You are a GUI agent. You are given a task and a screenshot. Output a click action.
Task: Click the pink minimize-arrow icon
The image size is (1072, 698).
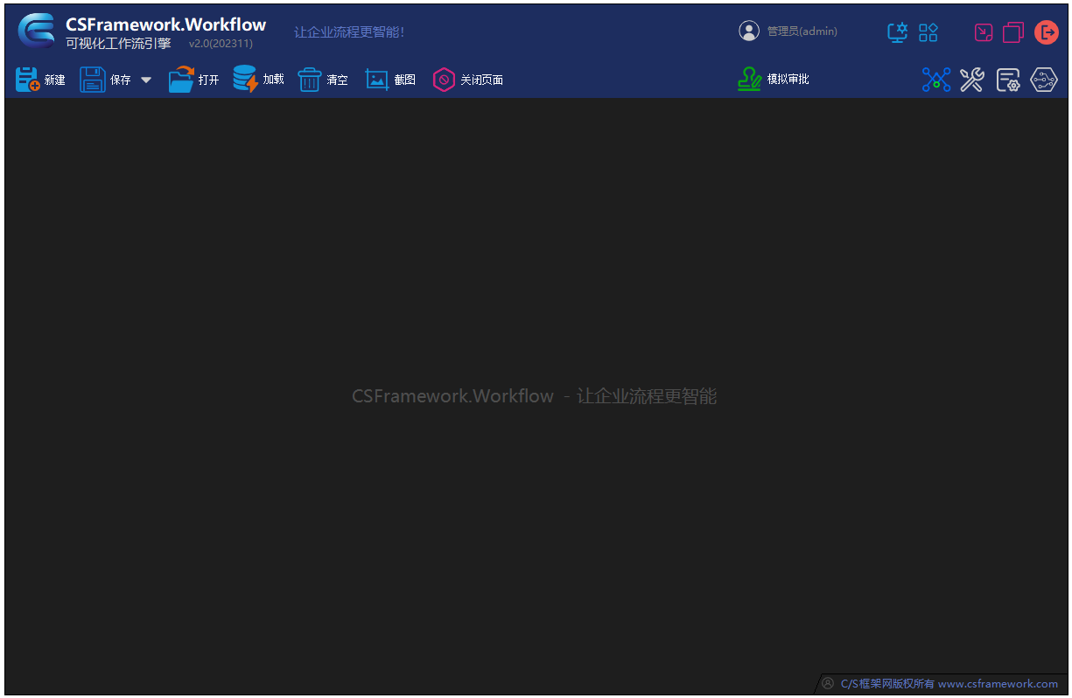pyautogui.click(x=983, y=31)
